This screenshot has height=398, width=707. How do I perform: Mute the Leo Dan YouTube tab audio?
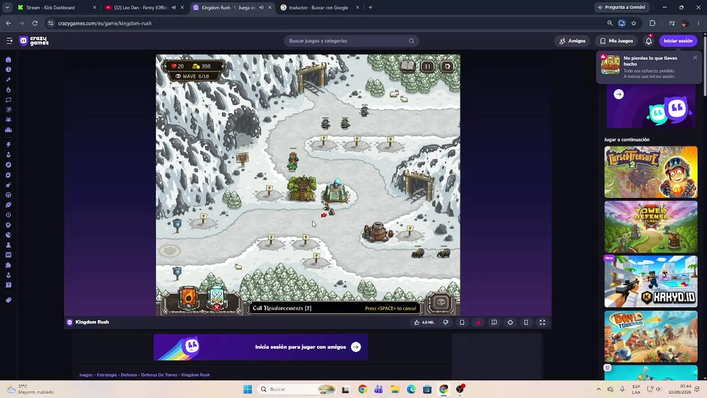173,8
